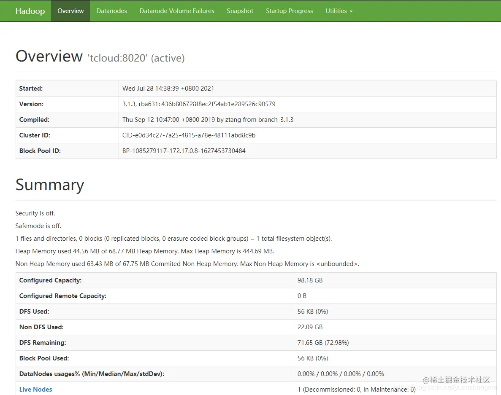This screenshot has width=501, height=395.
Task: Open Datanode Volume Failures tab
Action: tap(177, 11)
